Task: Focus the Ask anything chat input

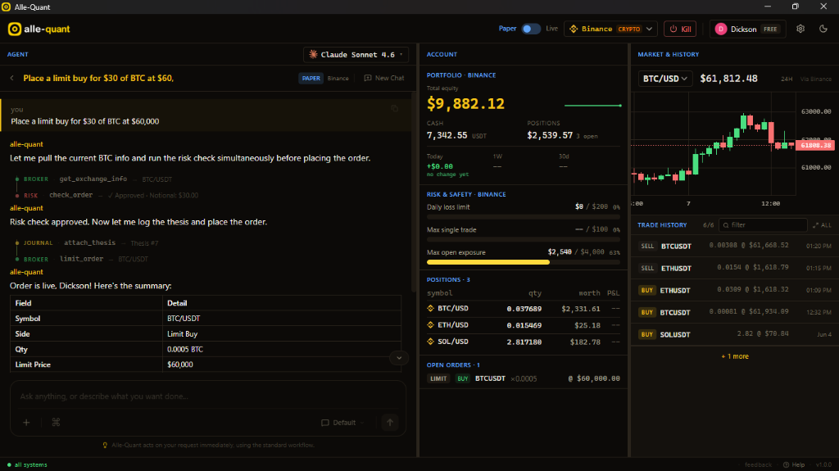Action: (x=207, y=396)
